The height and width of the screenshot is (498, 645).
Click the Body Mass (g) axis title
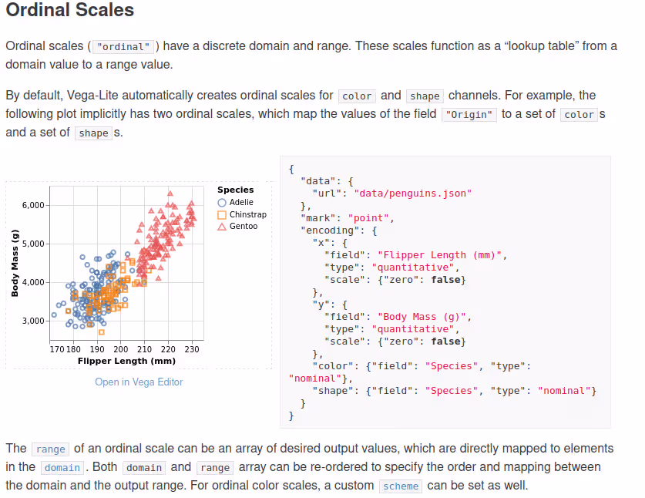coord(15,263)
